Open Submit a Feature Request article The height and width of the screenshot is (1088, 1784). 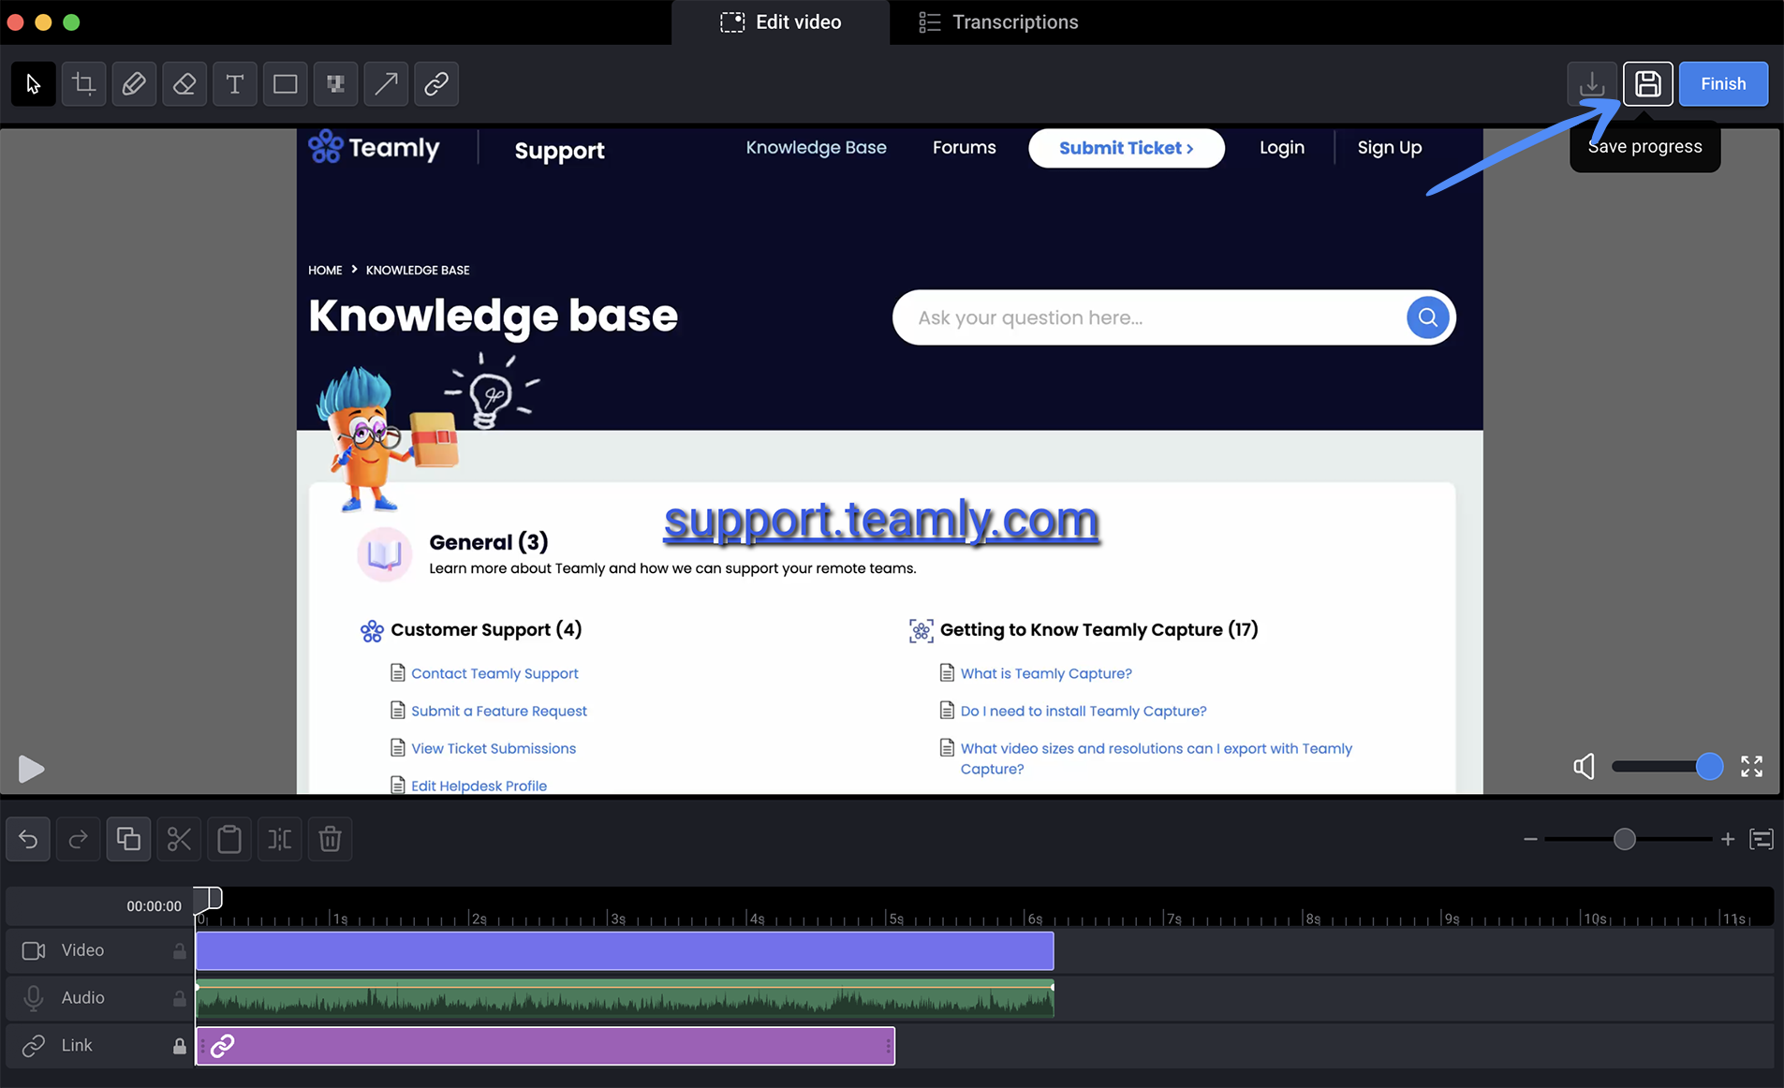498,712
